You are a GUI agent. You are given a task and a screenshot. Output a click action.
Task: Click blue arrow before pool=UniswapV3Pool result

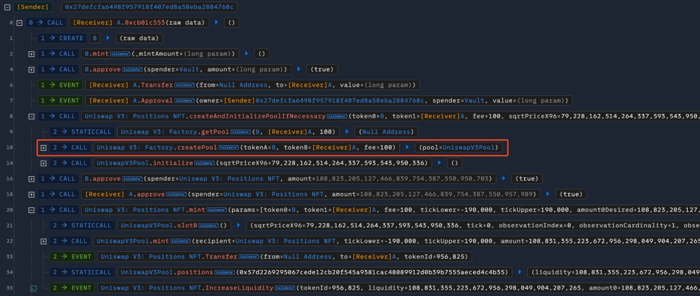click(407, 147)
